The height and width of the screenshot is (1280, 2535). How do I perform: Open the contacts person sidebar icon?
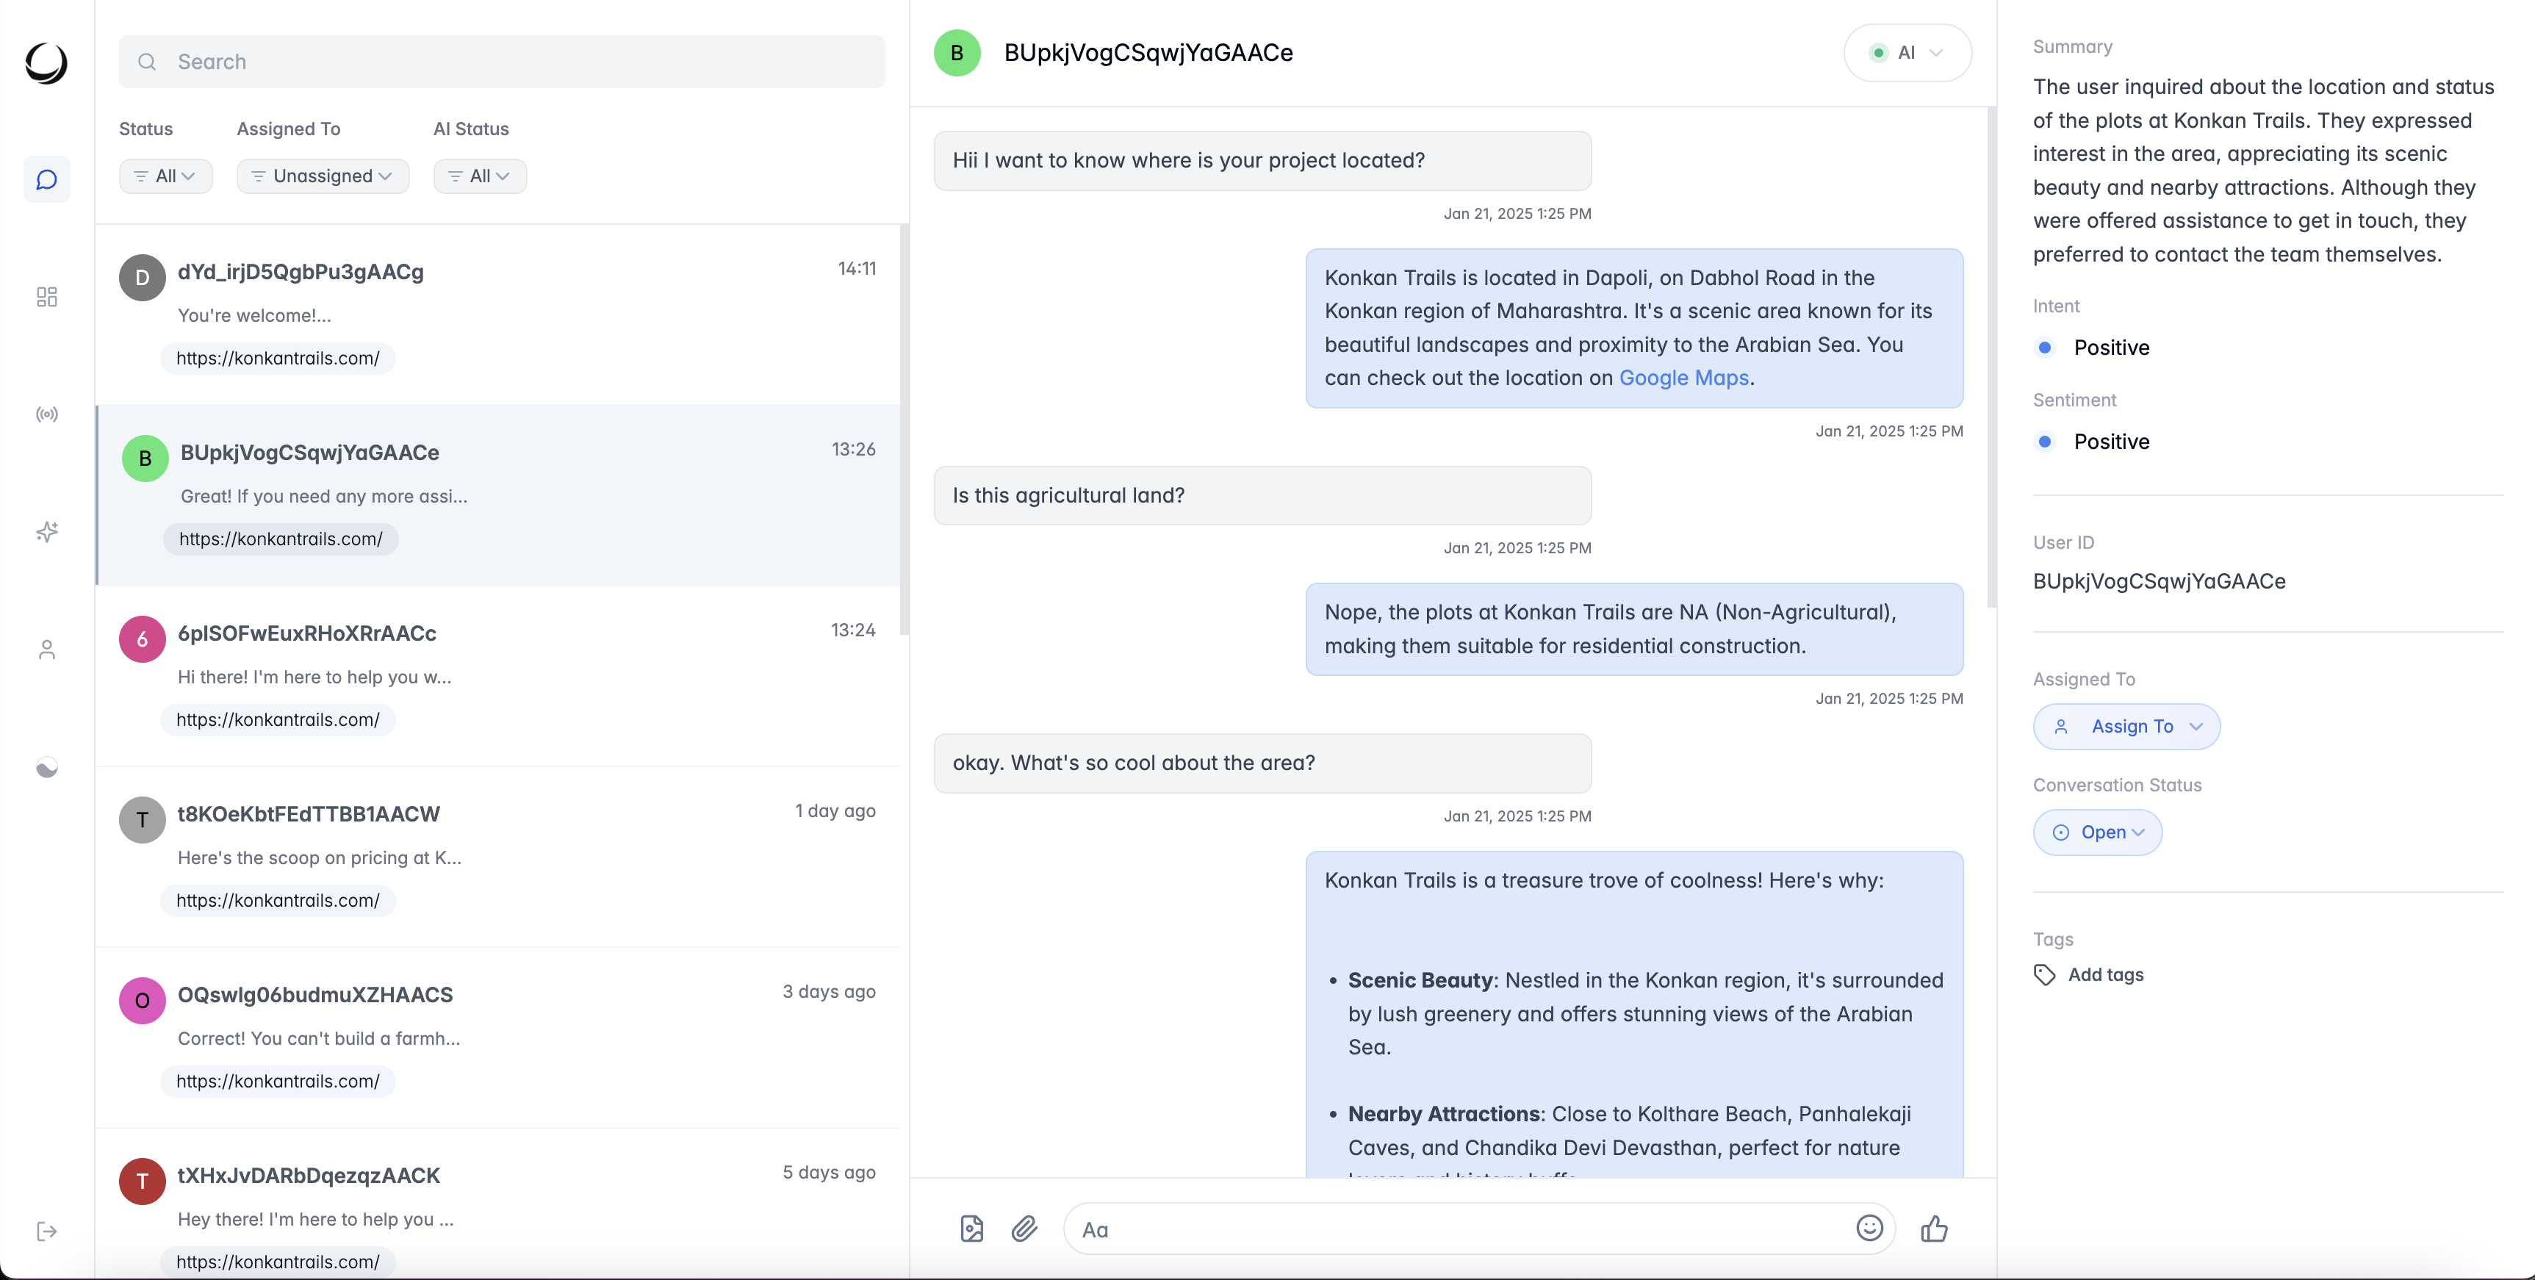click(x=46, y=650)
